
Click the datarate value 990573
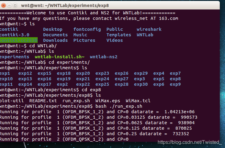pos(189,117)
